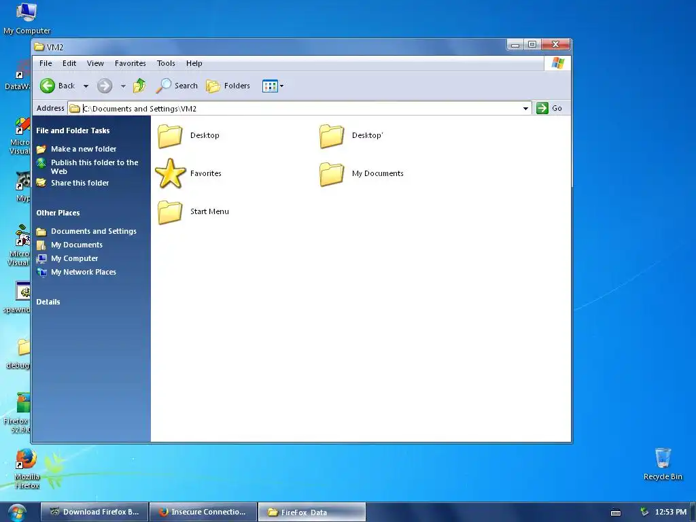Click the VM2 title bar folder icon

click(x=39, y=47)
